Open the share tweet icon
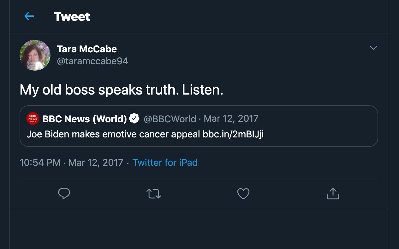 point(333,194)
